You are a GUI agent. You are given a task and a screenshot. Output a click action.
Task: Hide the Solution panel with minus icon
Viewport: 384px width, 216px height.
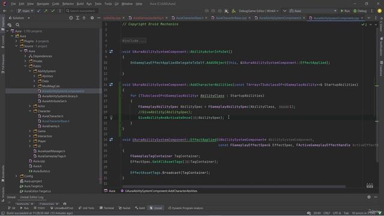(x=98, y=18)
